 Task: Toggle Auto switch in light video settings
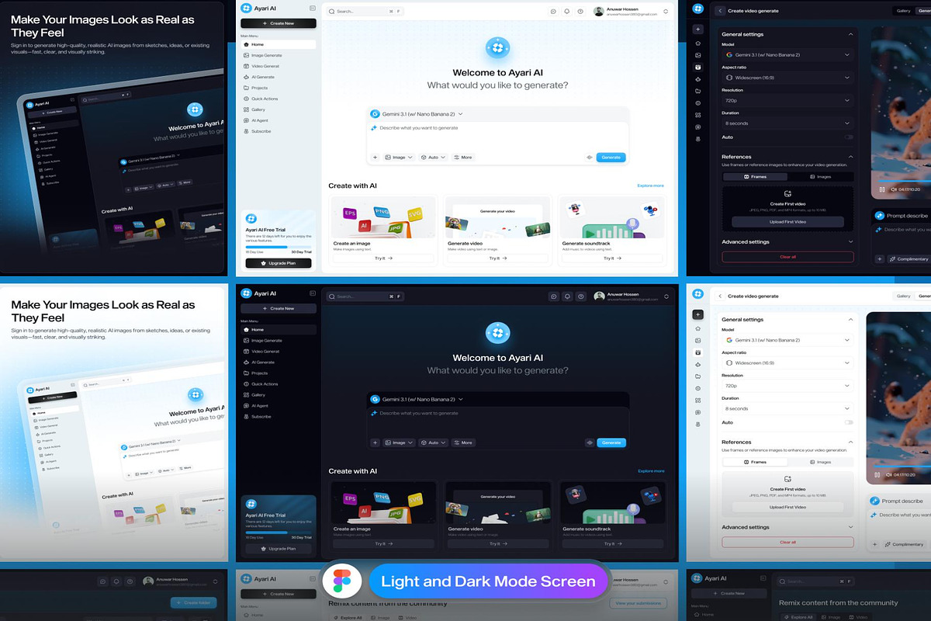click(x=849, y=422)
